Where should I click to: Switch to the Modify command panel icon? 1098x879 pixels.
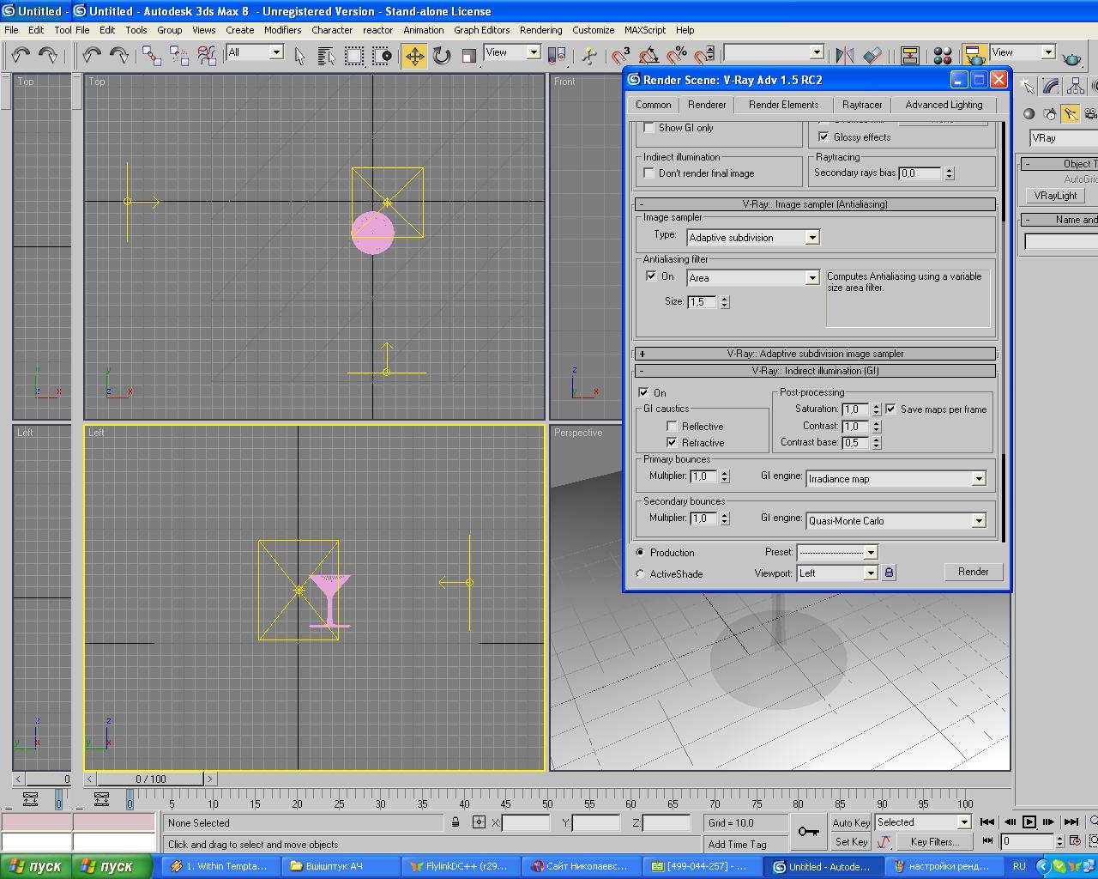pos(1051,86)
